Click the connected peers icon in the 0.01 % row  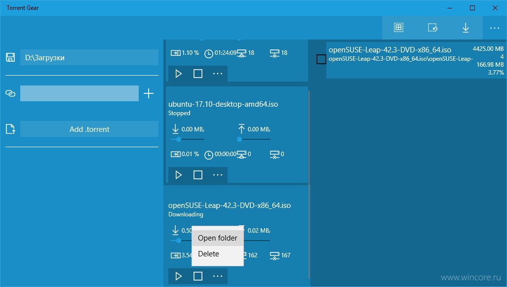tap(241, 154)
